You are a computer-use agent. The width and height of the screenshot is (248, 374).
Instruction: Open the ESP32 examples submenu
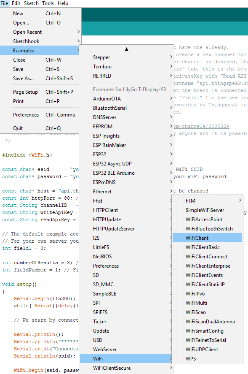tap(126, 154)
